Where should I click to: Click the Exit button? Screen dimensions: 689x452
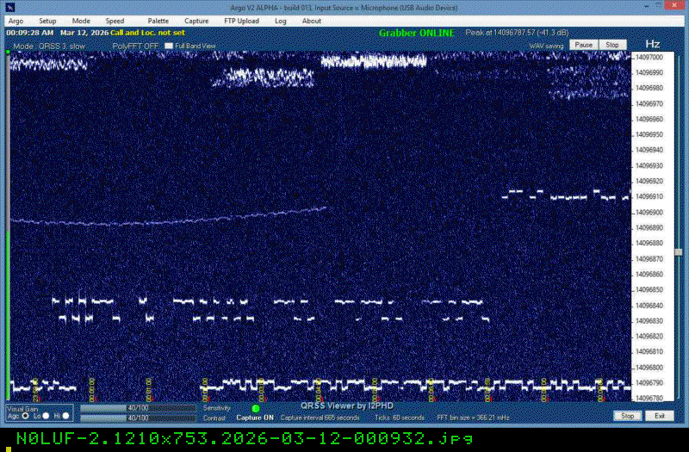pos(660,416)
